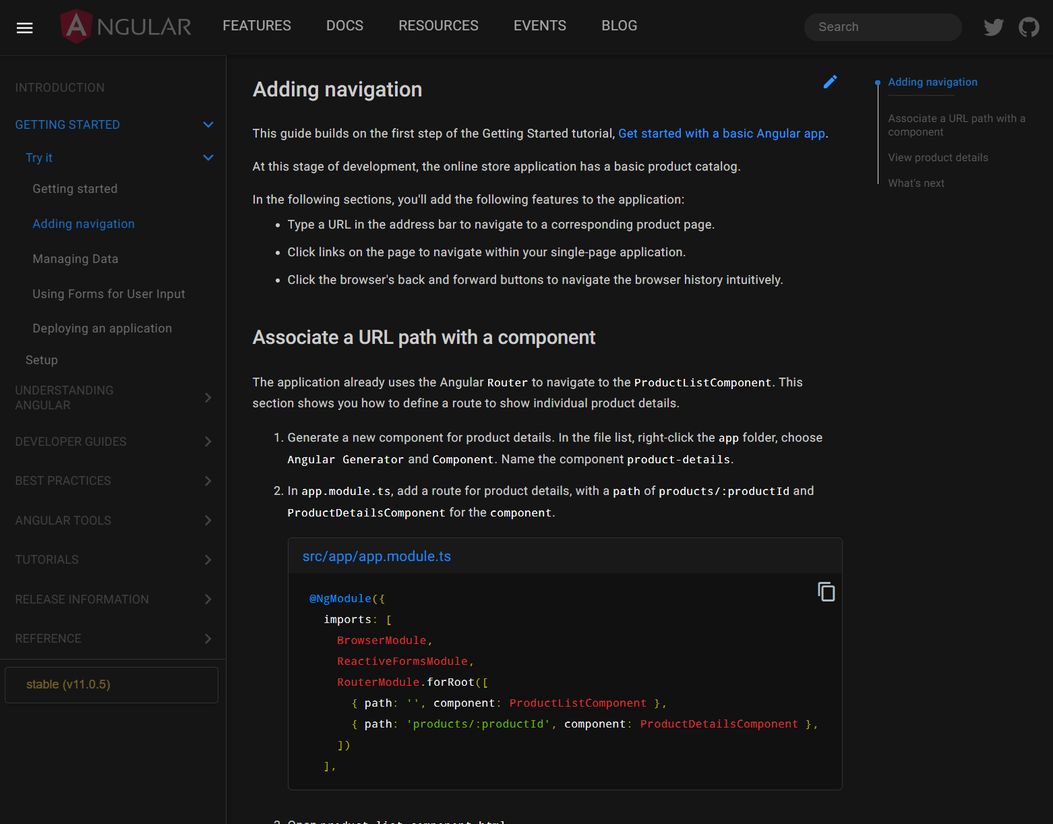This screenshot has width=1053, height=824.
Task: Switch to the DOCS section
Action: [x=344, y=25]
